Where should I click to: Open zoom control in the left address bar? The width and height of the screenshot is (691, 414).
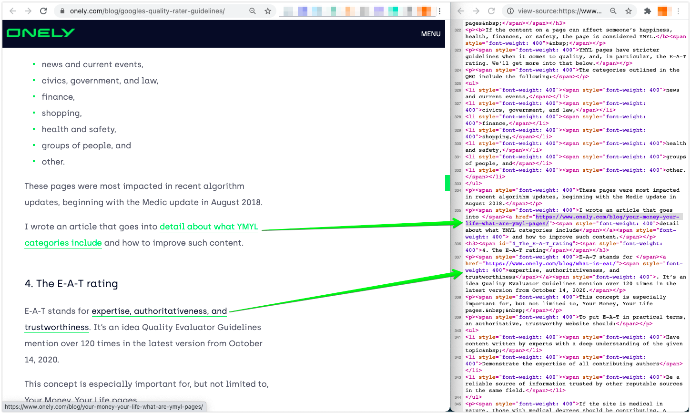pos(252,11)
